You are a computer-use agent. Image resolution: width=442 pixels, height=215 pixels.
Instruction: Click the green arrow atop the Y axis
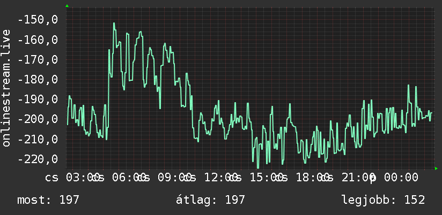(x=67, y=6)
